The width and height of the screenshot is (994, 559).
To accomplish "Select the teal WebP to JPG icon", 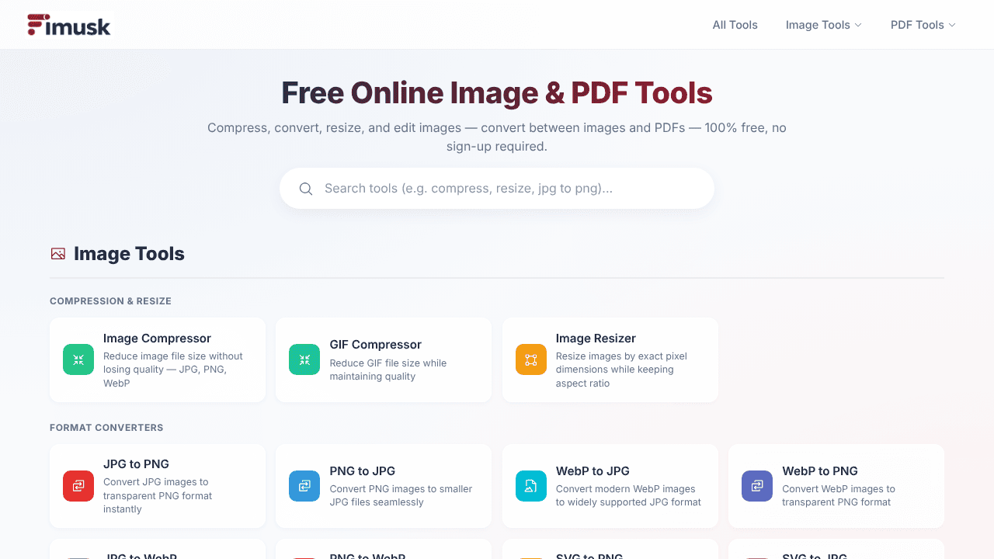I will [x=531, y=486].
